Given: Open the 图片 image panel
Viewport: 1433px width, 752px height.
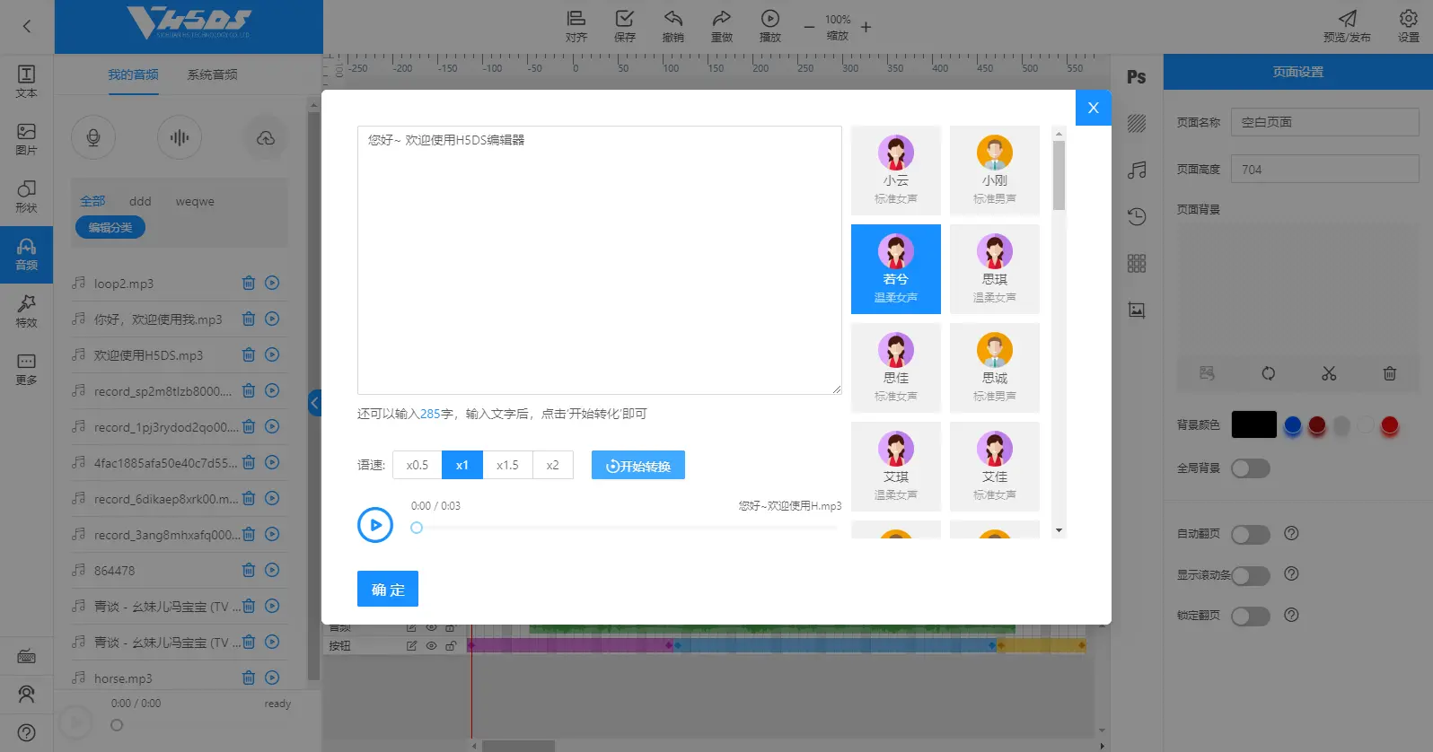Looking at the screenshot, I should [x=26, y=138].
